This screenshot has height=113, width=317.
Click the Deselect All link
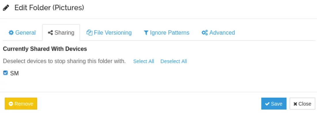pyautogui.click(x=174, y=61)
